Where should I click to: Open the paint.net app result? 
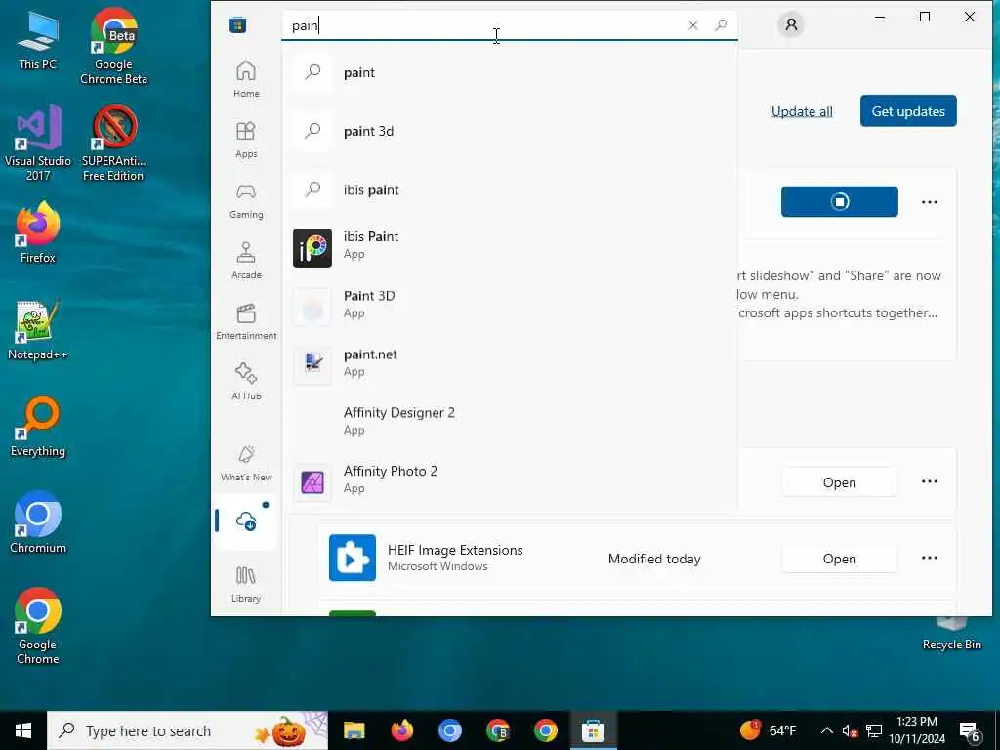[x=510, y=365]
